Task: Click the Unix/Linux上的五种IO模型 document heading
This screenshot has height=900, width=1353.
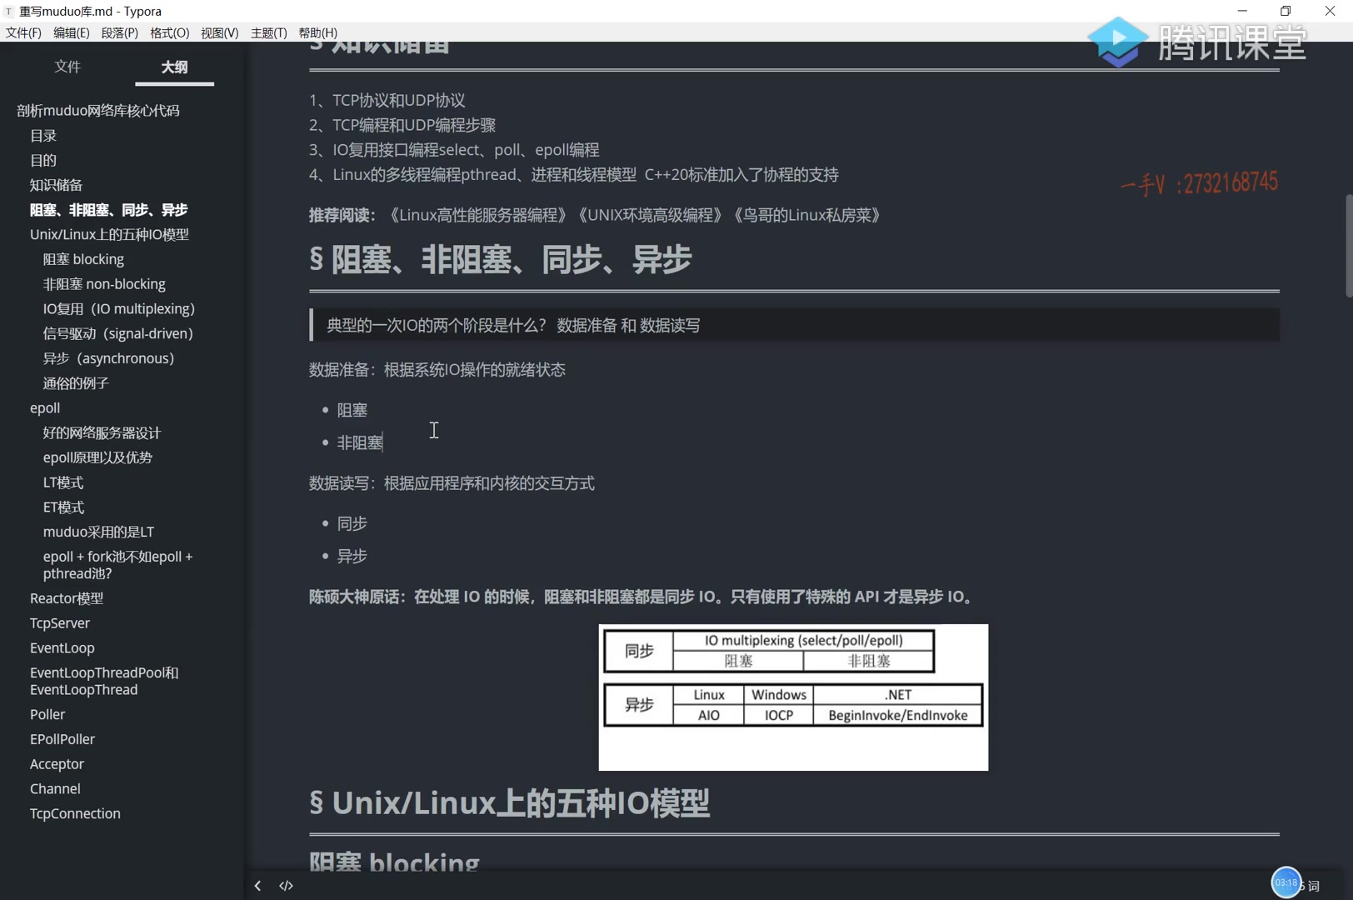Action: 521,803
